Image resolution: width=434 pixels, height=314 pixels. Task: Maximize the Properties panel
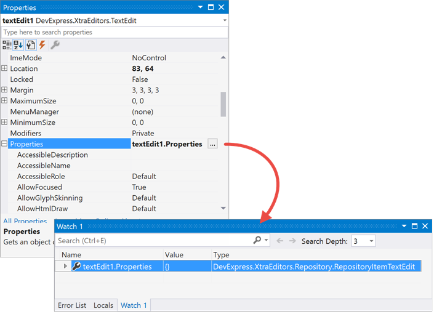[x=211, y=7]
